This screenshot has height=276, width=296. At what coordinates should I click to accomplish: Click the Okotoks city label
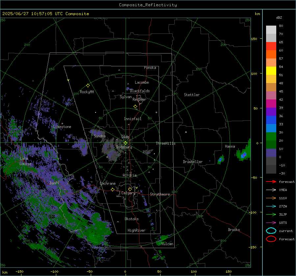132,219
